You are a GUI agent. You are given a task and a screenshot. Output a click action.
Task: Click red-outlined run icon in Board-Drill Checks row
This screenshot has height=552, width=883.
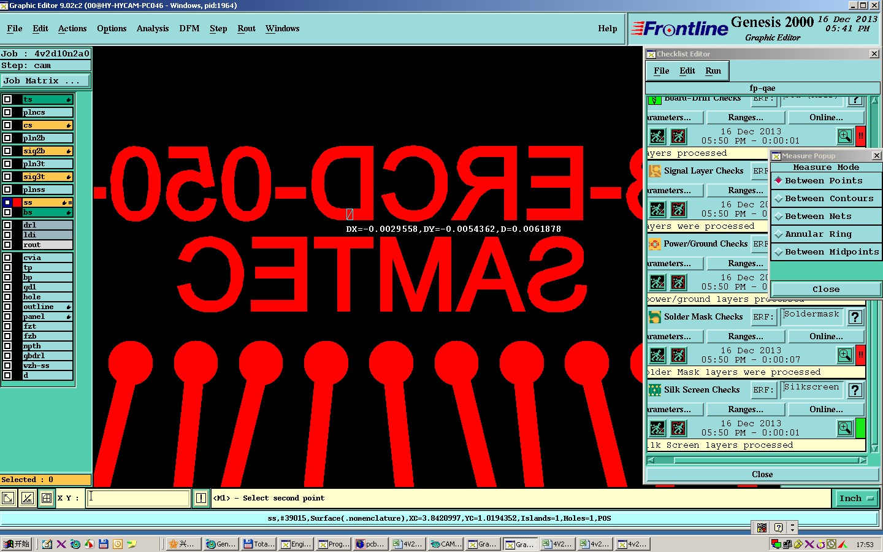678,136
